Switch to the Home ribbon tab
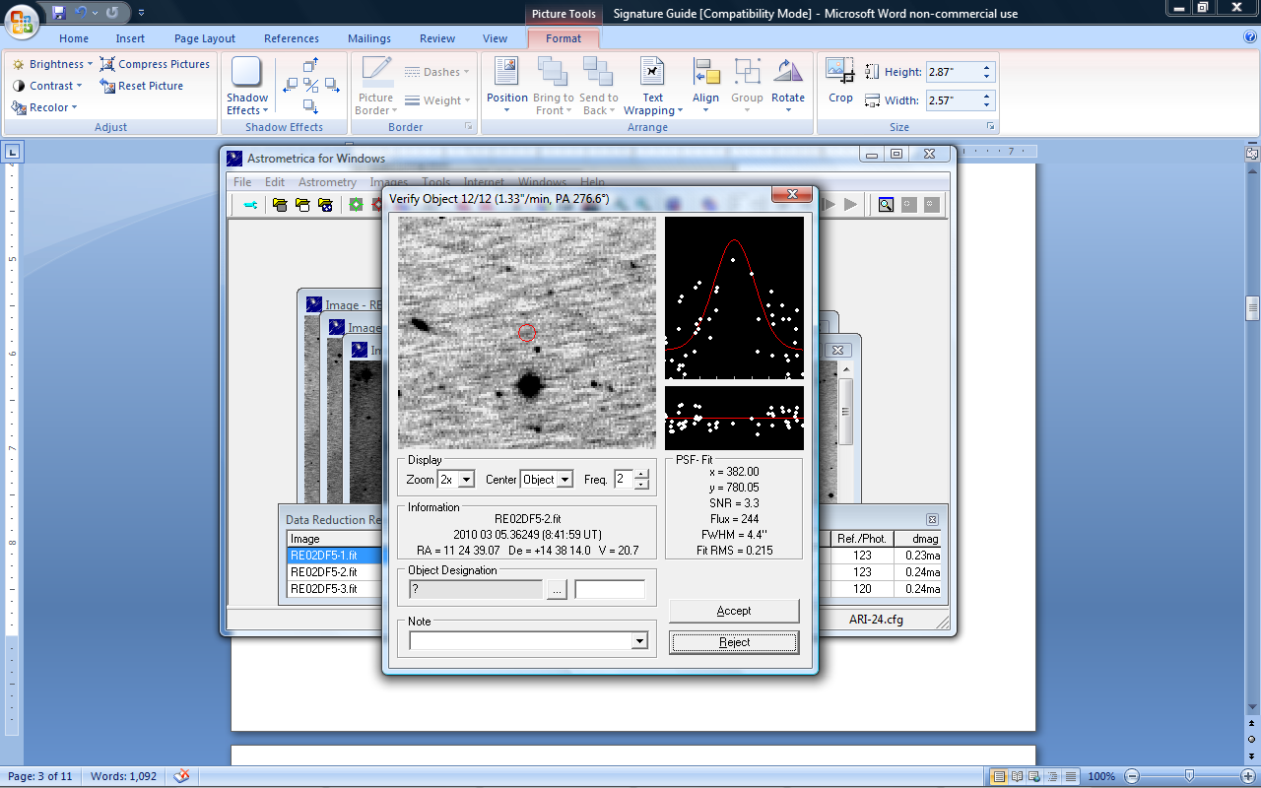 pos(74,38)
